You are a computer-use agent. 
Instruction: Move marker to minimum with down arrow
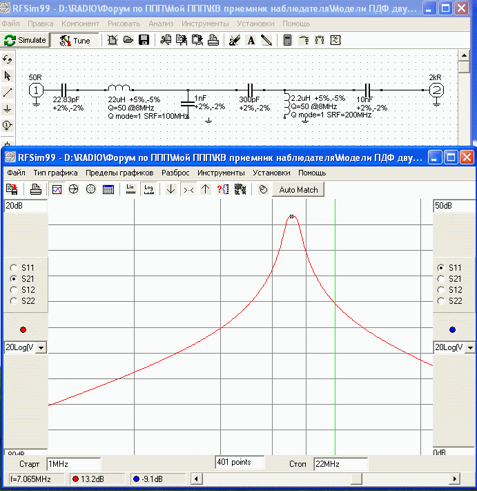tap(171, 189)
